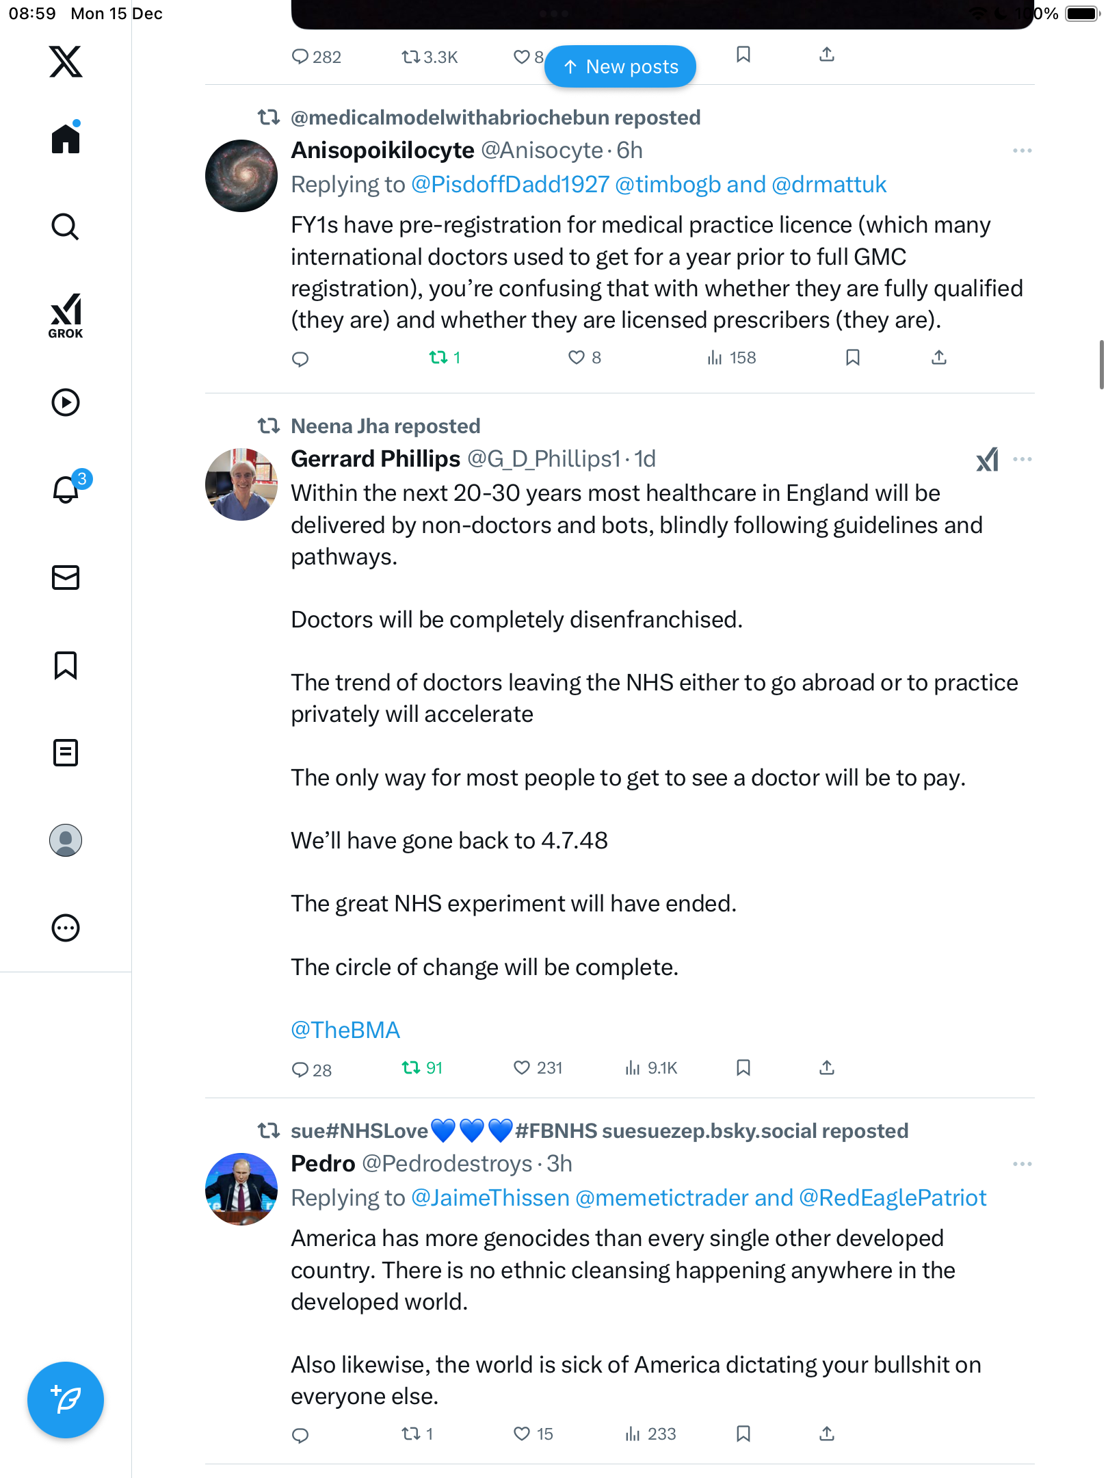Screen dimensions: 1108x1478
Task: Undo repost on Anisopoikilocyte's post
Action: [438, 357]
